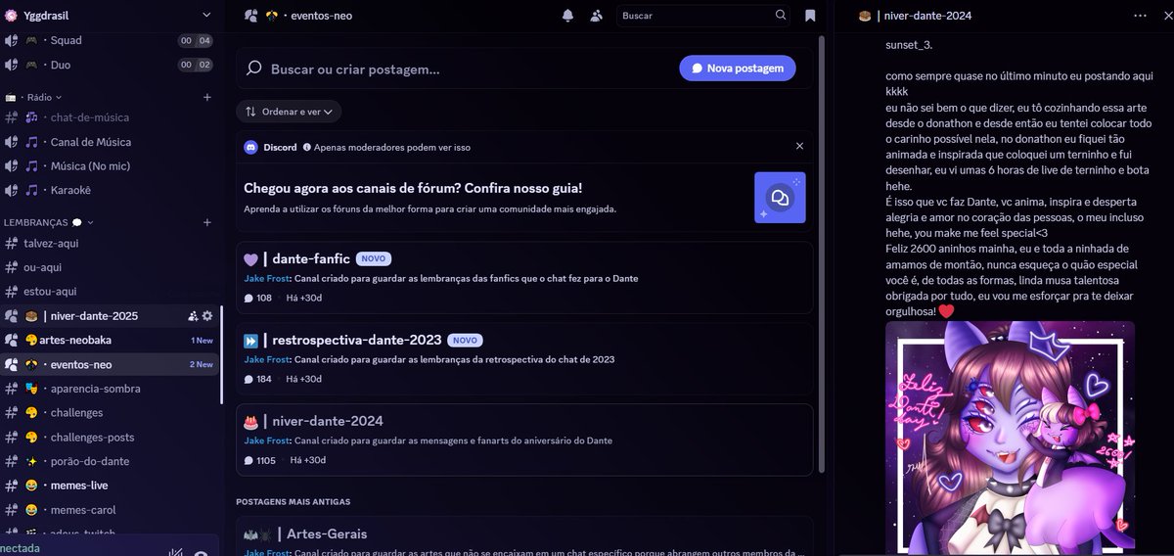Click the search icon in post search bar
1174x556 pixels.
(254, 69)
